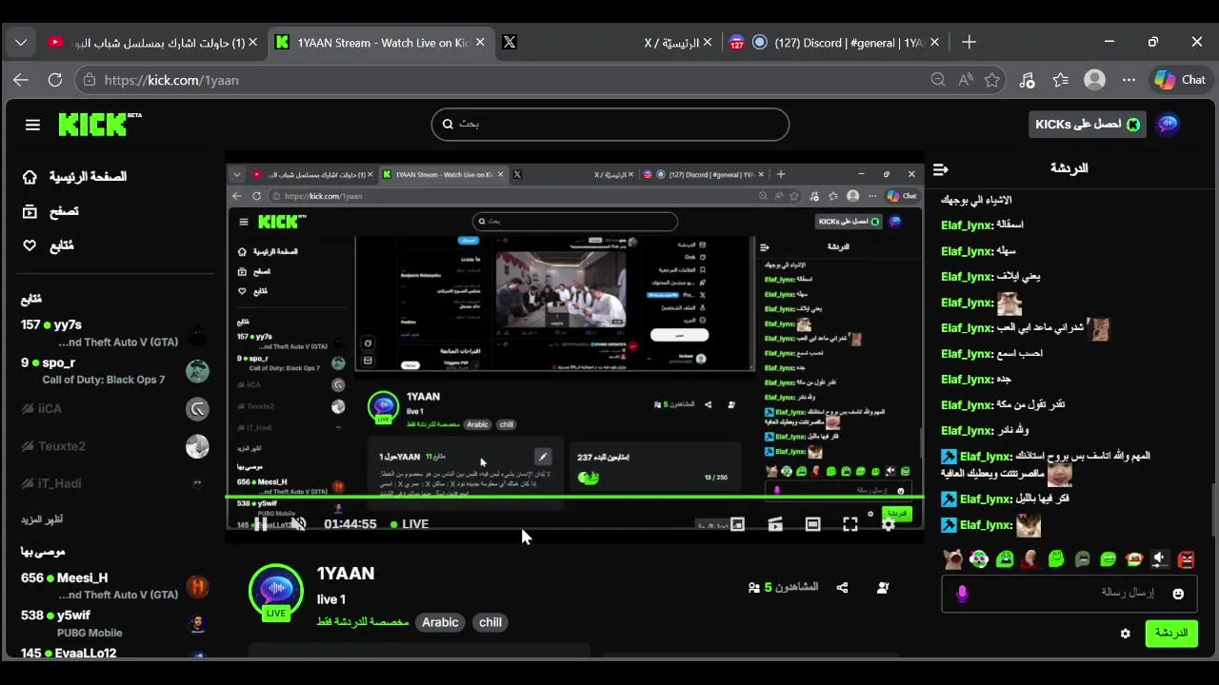
Task: Click the Elaf_lynx message اسمقلك
Action: [982, 225]
